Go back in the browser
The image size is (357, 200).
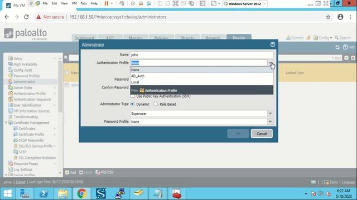7,17
